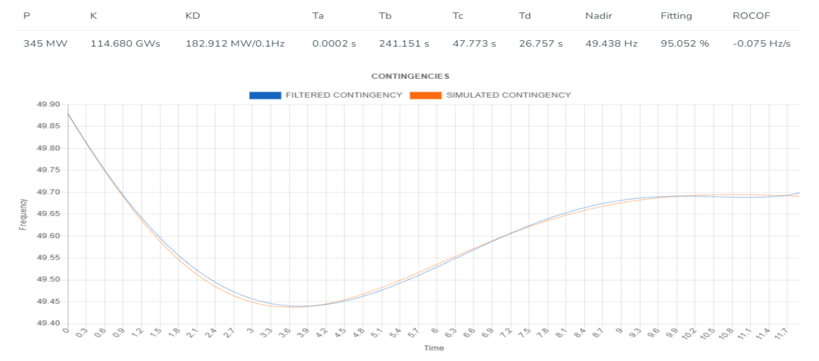Toggle the SIMULATED CONTINGENCY legend label
This screenshot has width=819, height=361.
tap(508, 95)
